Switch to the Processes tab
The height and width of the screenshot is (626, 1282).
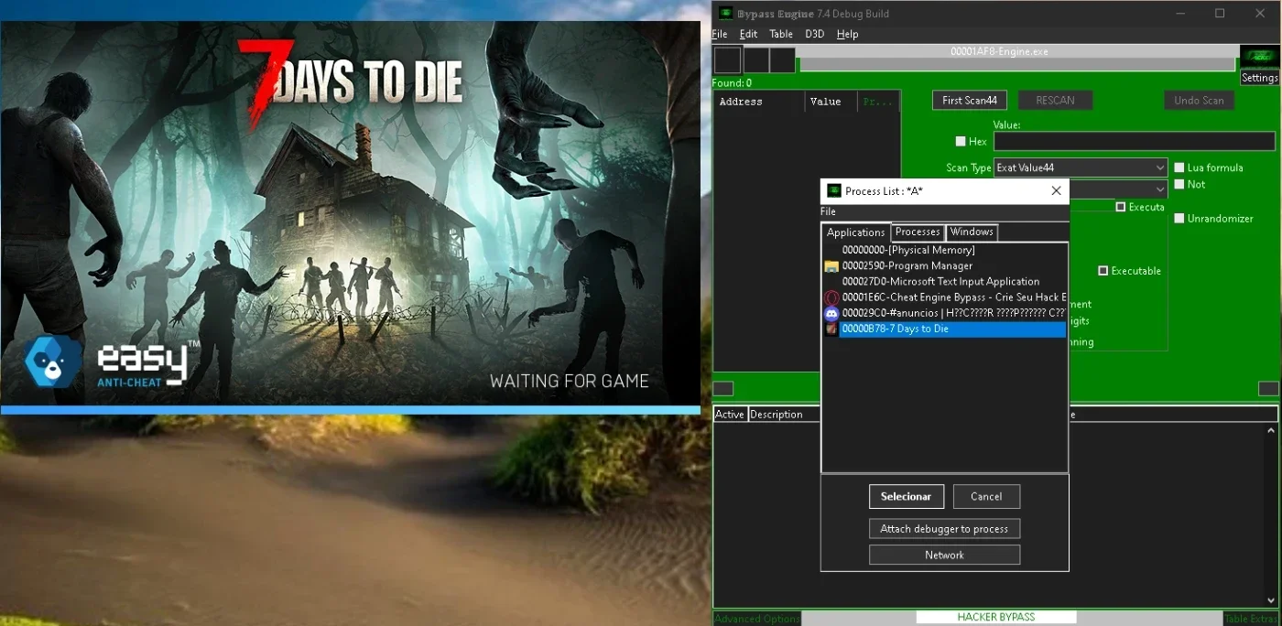click(918, 232)
